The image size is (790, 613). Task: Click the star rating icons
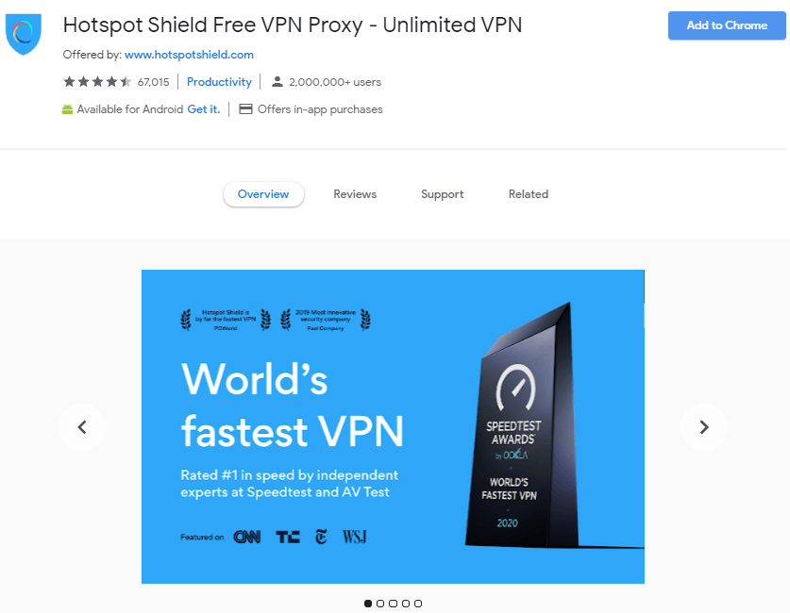[x=97, y=81]
